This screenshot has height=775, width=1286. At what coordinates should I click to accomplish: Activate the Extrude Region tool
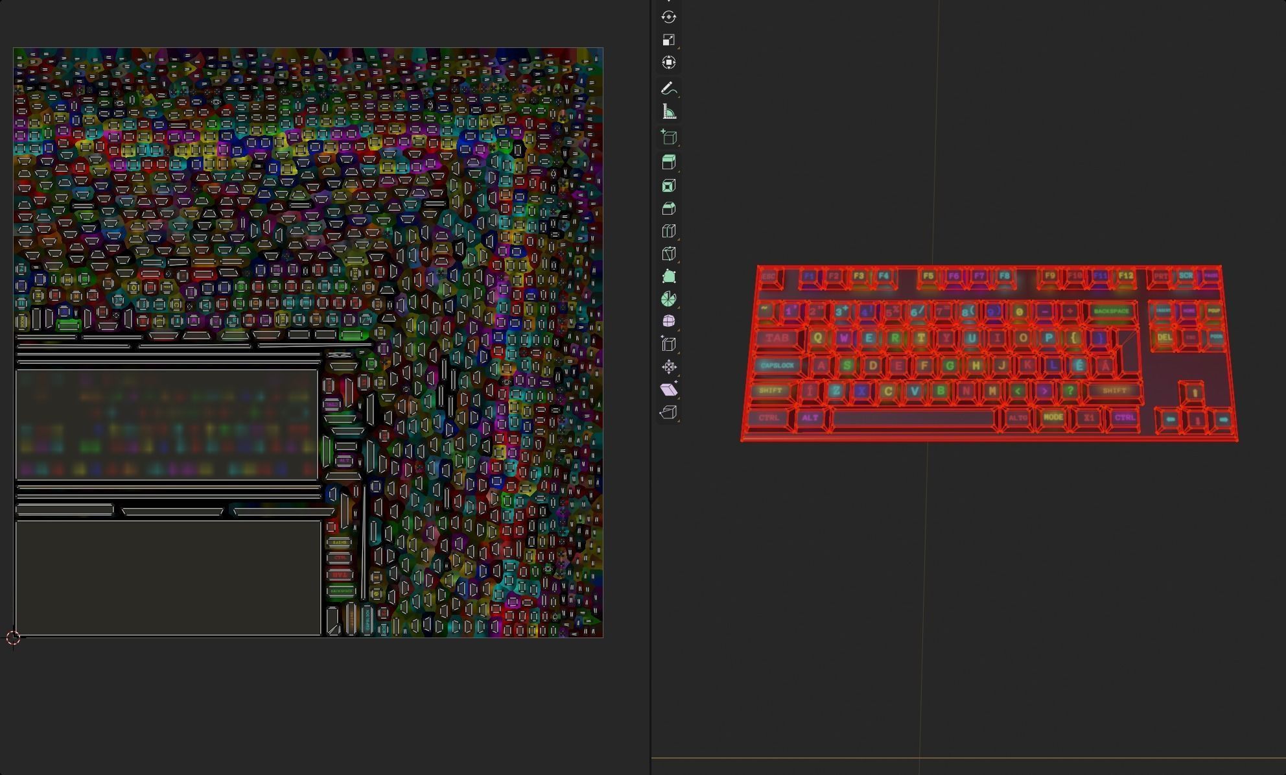[668, 162]
